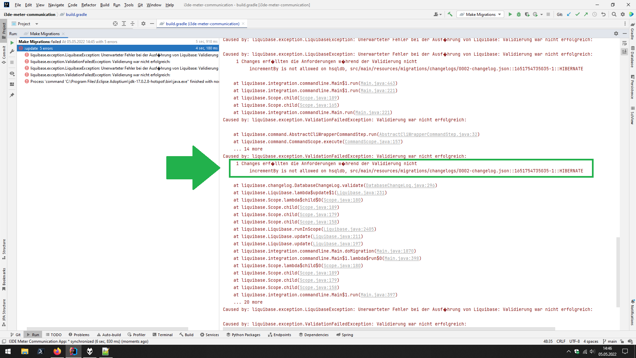636x358 pixels.
Task: Click the Debug bug icon in toolbar
Action: coord(519,14)
